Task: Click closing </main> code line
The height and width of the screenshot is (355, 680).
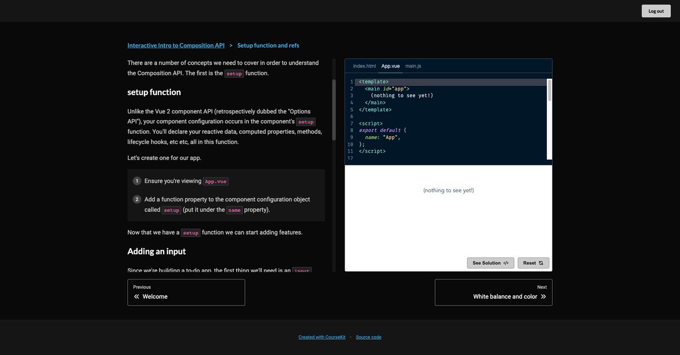Action: click(375, 103)
